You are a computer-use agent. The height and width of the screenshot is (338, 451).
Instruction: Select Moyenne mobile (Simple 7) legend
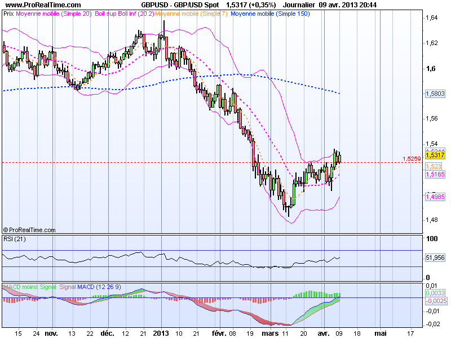tap(191, 14)
